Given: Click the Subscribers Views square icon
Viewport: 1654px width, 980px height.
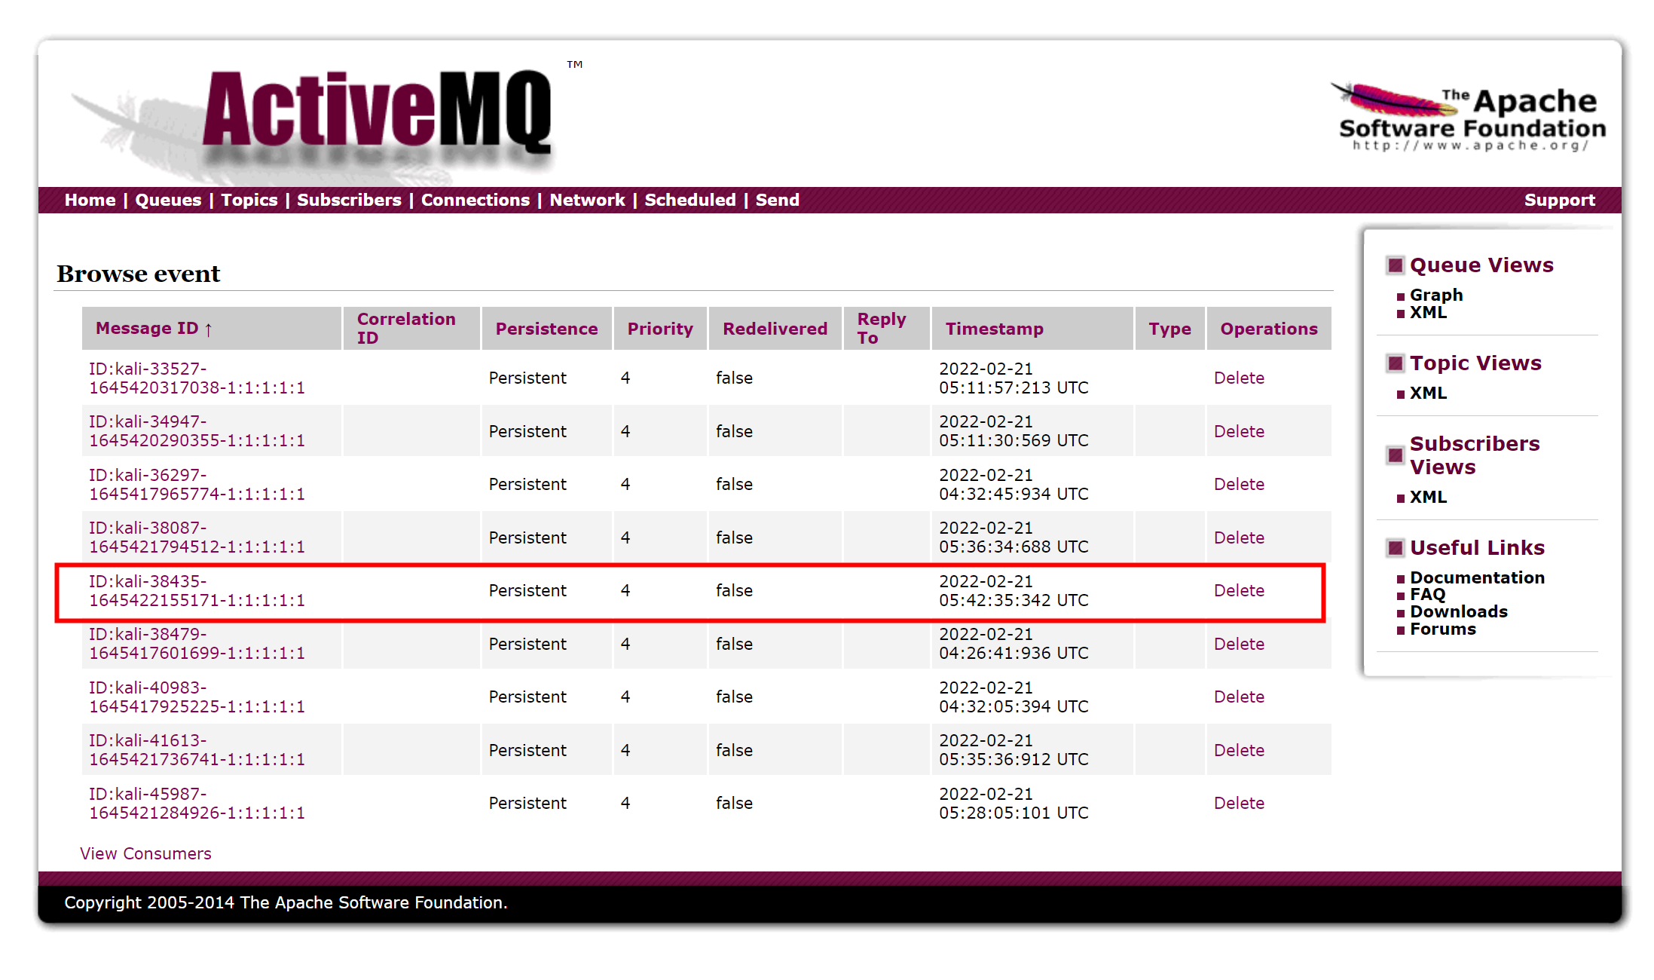Looking at the screenshot, I should coord(1395,455).
